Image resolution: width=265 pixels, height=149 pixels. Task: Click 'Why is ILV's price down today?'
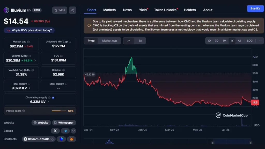tap(29, 31)
